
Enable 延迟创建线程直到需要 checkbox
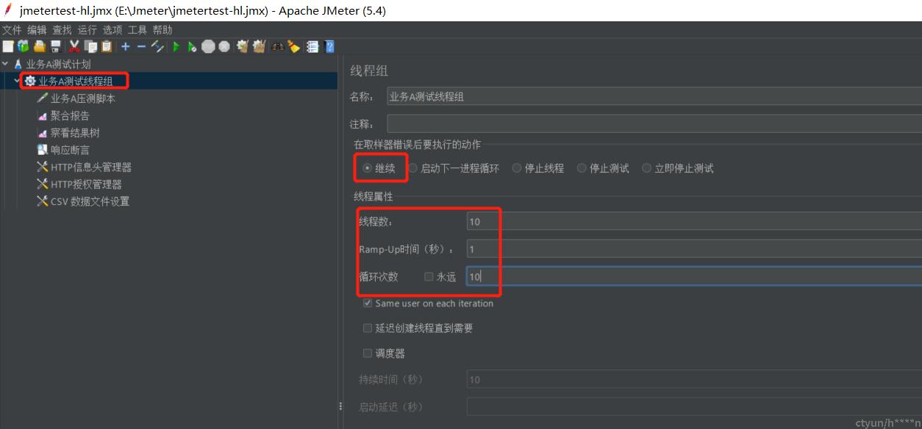pos(368,328)
